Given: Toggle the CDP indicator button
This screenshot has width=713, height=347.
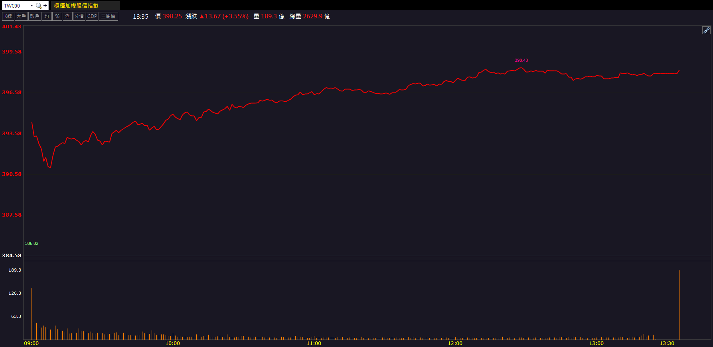Looking at the screenshot, I should 92,16.
